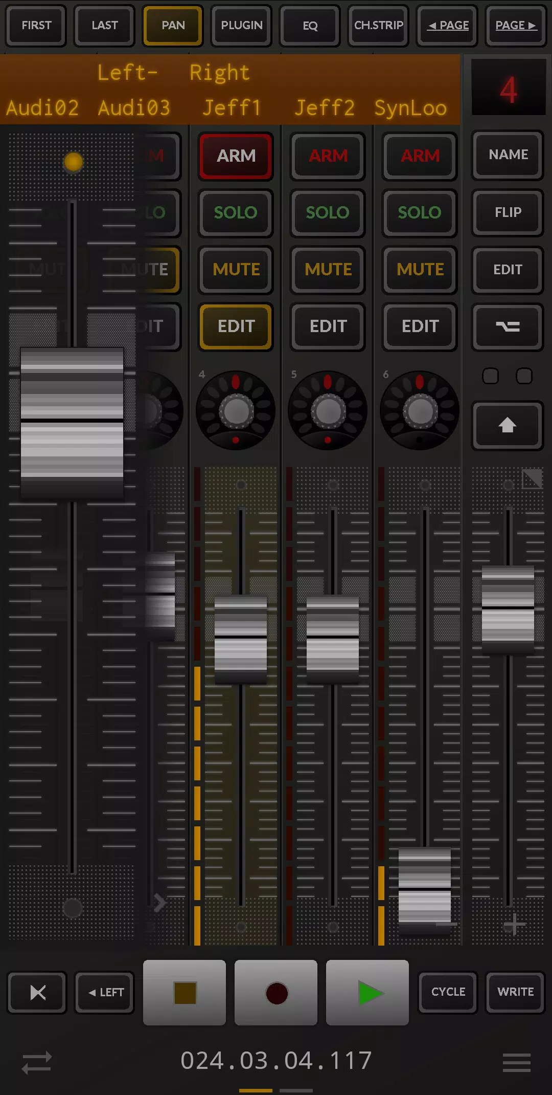Click the SynLoo channel fader cap

[x=425, y=890]
